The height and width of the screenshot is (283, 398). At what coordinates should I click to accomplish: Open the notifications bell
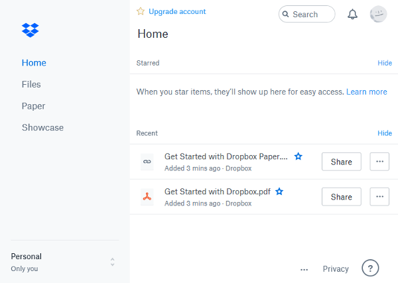click(352, 14)
